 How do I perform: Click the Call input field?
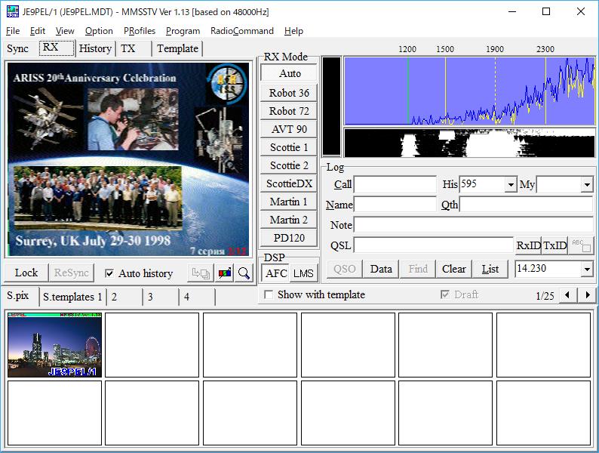pyautogui.click(x=395, y=185)
